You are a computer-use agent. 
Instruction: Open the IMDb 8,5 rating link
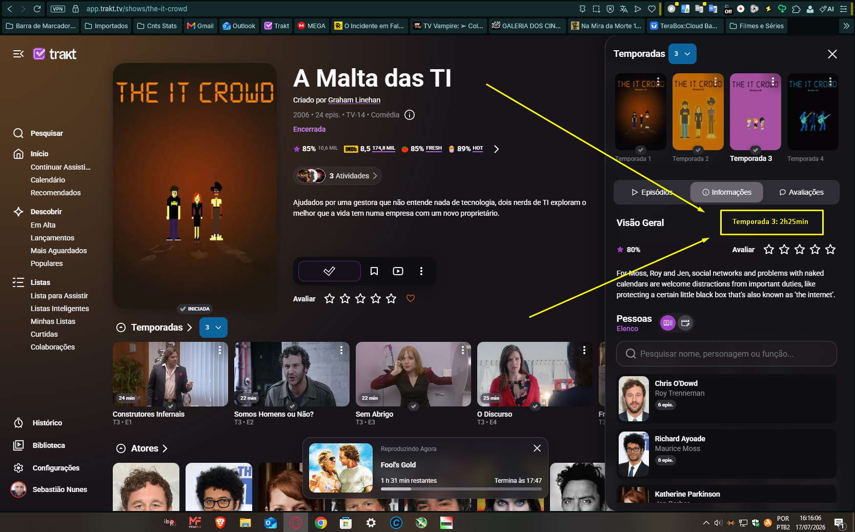[370, 149]
